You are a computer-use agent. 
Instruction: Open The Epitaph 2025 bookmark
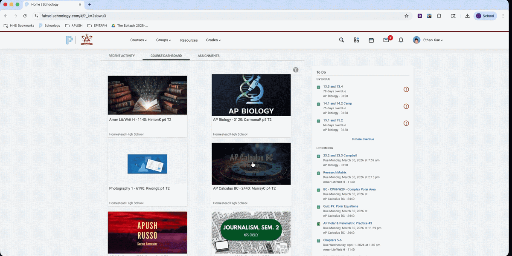point(130,26)
